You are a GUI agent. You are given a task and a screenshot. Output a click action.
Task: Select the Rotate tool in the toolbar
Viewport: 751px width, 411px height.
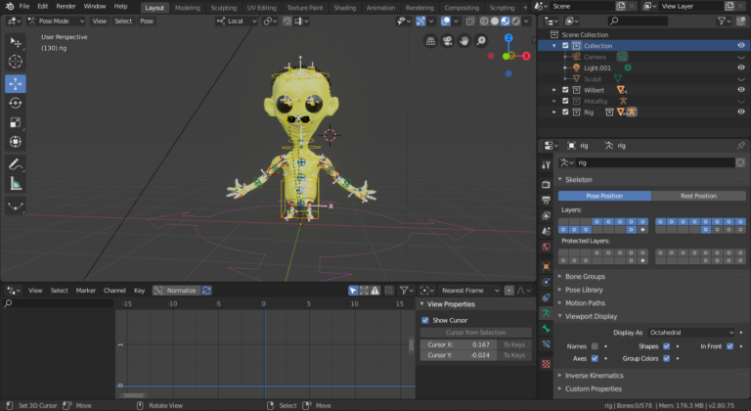pyautogui.click(x=16, y=103)
